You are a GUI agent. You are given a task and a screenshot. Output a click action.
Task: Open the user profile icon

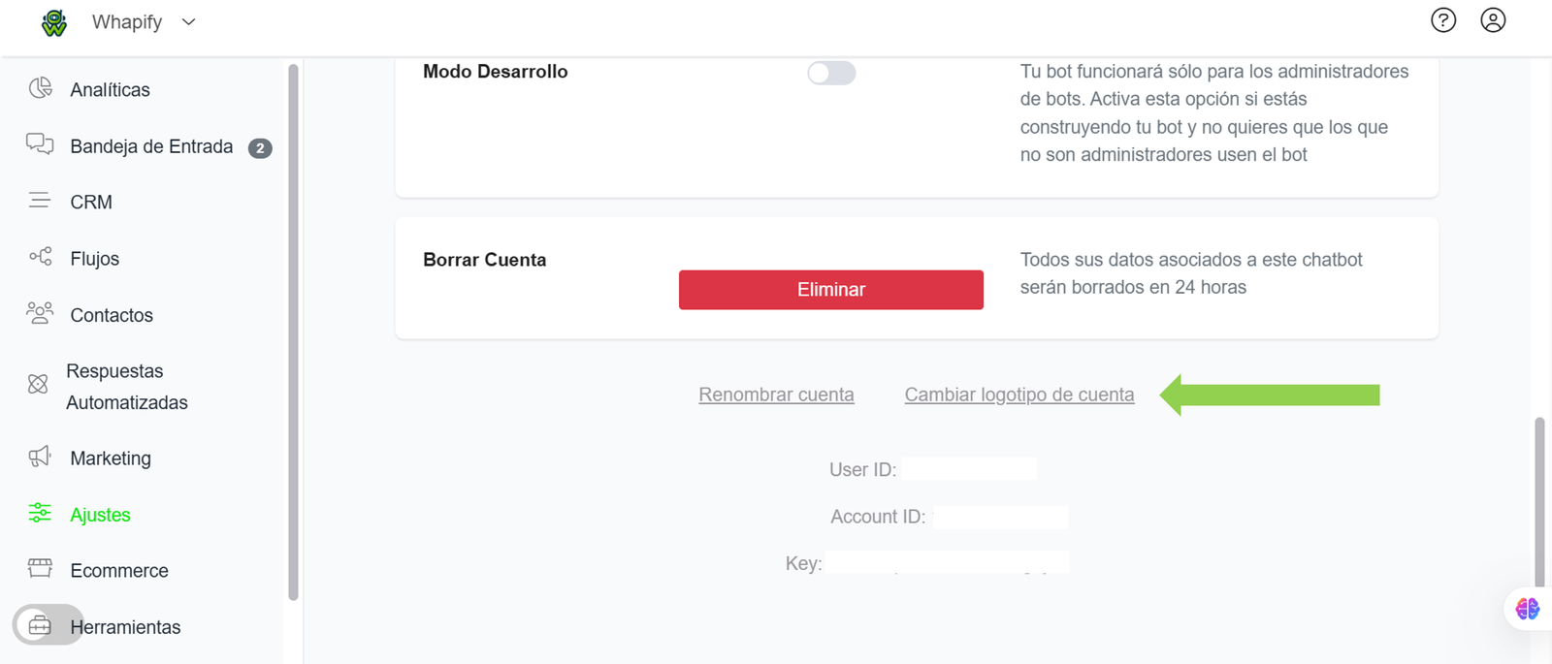(1493, 20)
